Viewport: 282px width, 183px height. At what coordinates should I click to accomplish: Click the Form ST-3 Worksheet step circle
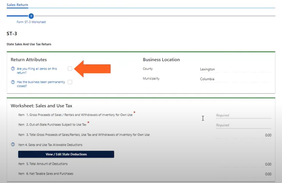pos(31,16)
